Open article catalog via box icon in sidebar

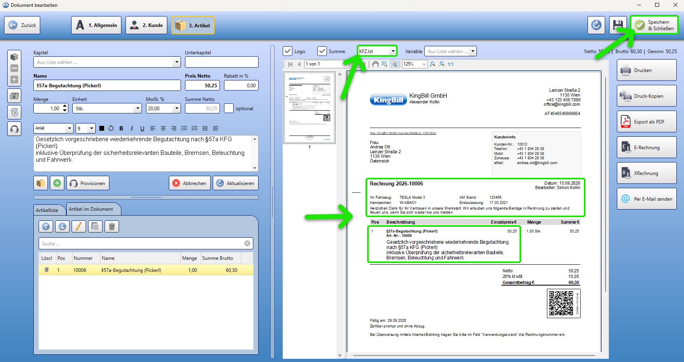click(x=14, y=57)
